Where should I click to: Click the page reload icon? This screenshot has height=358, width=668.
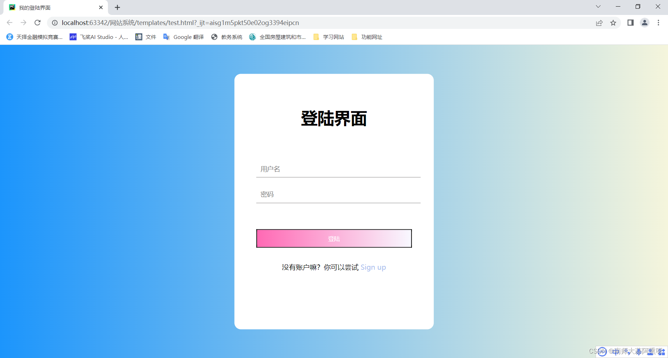pos(37,23)
